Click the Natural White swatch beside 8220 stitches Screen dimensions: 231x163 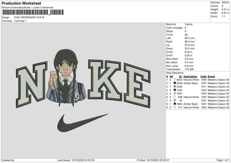coord(175,80)
